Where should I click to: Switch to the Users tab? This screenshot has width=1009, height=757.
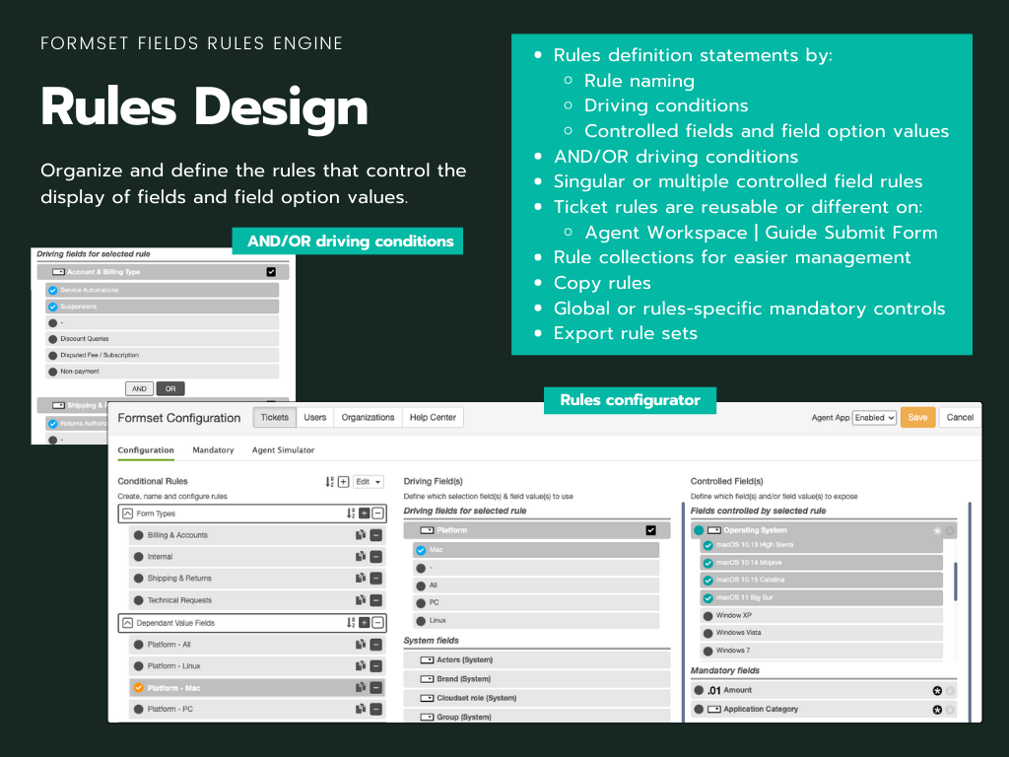pos(315,418)
